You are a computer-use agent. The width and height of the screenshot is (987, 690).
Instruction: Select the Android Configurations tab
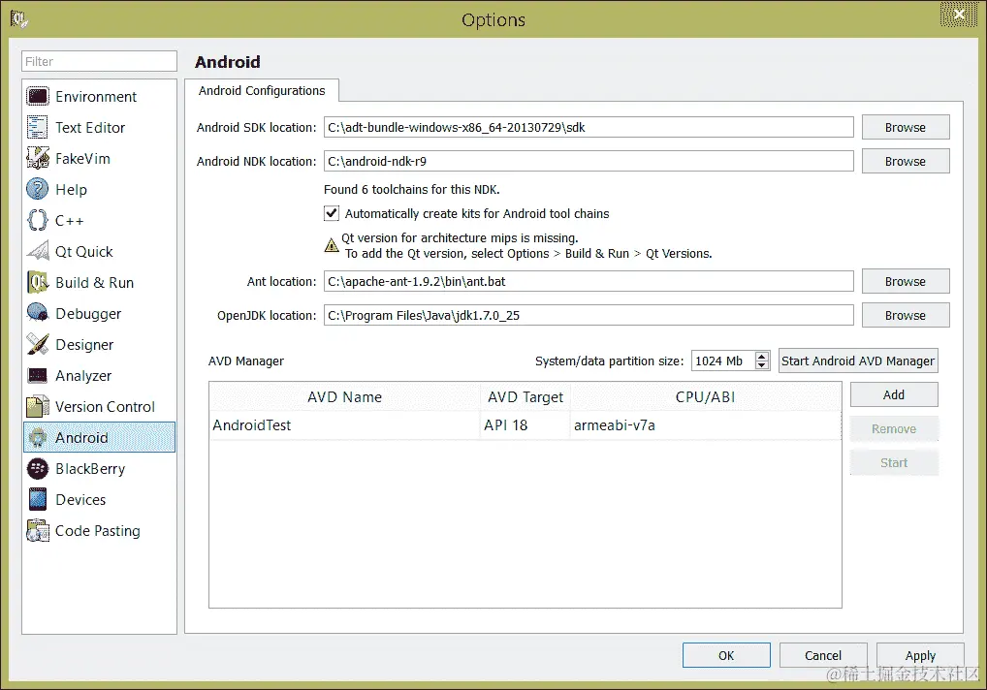pyautogui.click(x=262, y=90)
